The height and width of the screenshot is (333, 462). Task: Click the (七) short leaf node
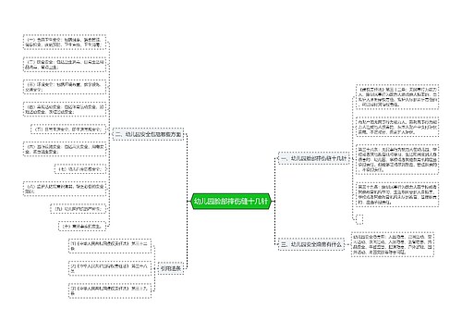pos(79,169)
